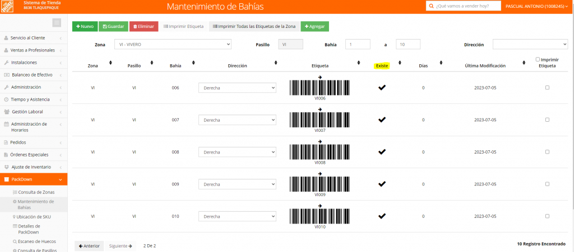This screenshot has width=574, height=252.
Task: Expand Ventas a Profesionales menu
Action: [34, 50]
